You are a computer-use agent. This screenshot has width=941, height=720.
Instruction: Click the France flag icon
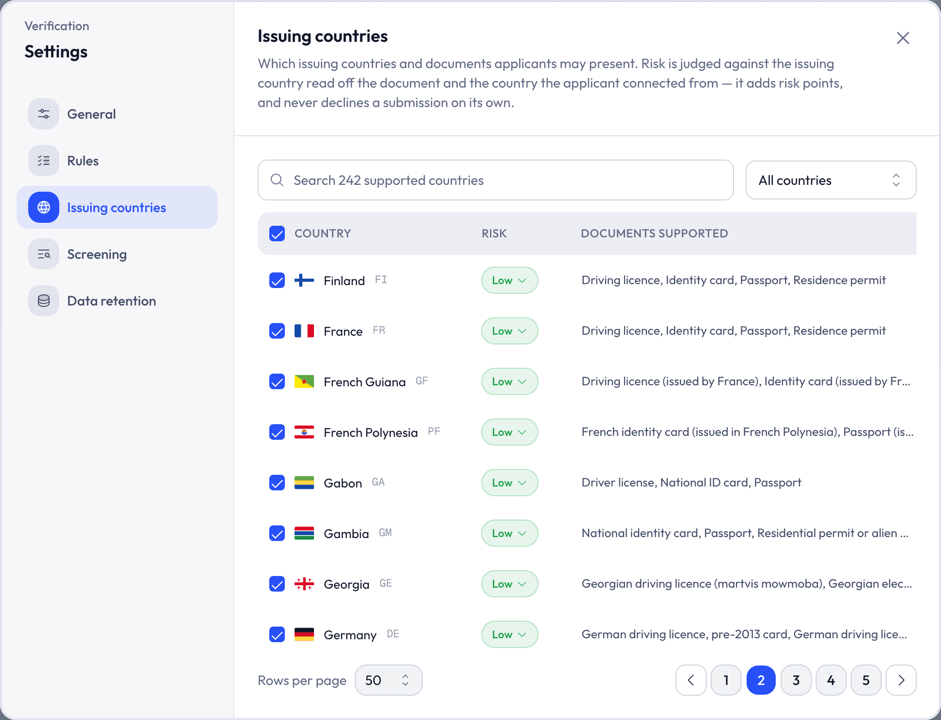pyautogui.click(x=304, y=331)
